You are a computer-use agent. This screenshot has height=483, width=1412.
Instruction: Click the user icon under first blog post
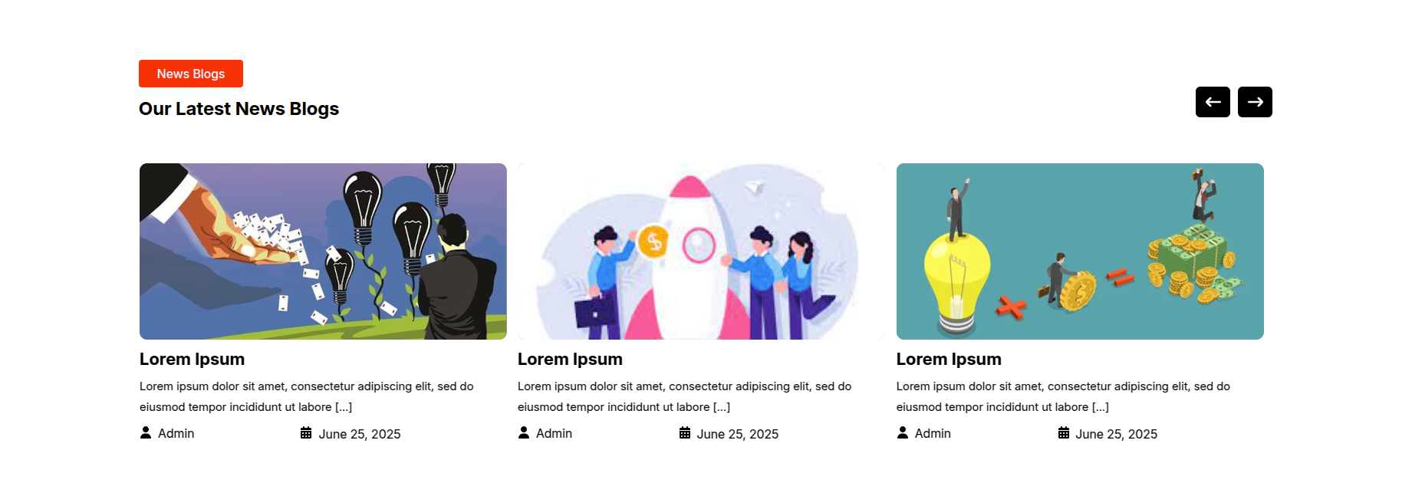(146, 432)
